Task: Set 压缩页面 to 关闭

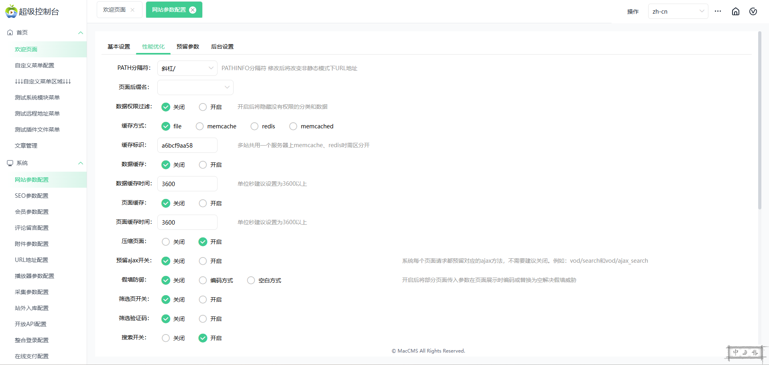Action: click(166, 242)
